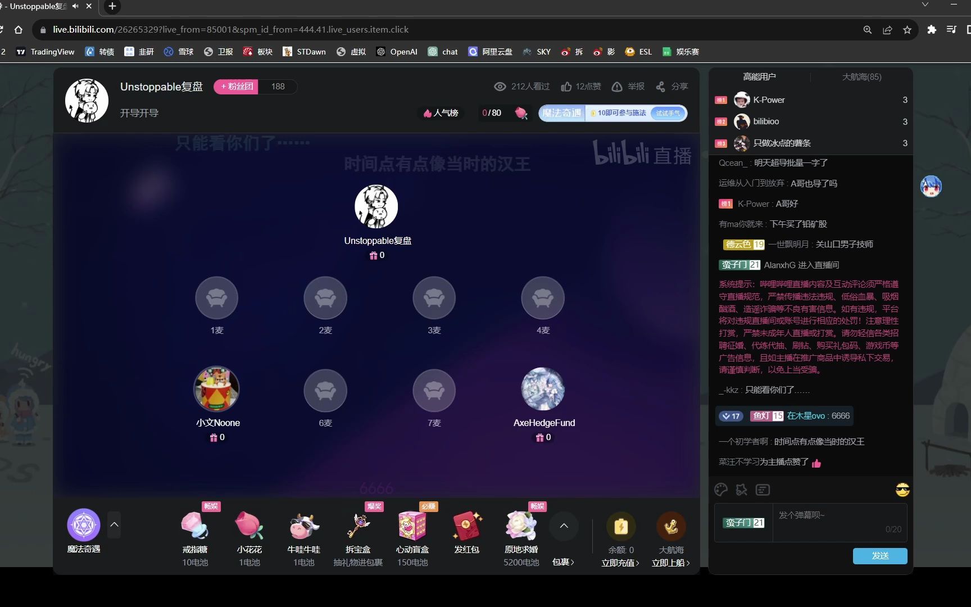Click the 余额 battery balance icon
971x607 pixels.
[621, 527]
